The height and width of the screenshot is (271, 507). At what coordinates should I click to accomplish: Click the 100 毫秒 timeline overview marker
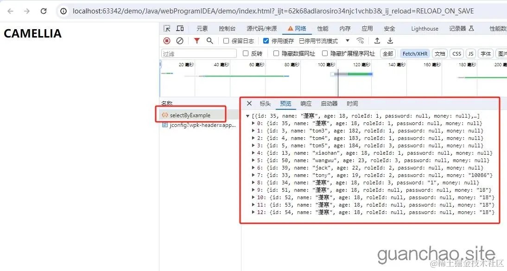pos(326,65)
